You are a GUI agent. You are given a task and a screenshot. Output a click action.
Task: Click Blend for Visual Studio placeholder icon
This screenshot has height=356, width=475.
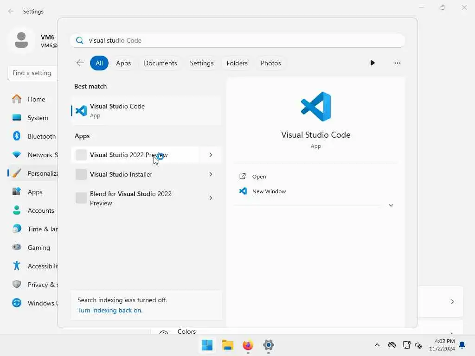coord(81,198)
